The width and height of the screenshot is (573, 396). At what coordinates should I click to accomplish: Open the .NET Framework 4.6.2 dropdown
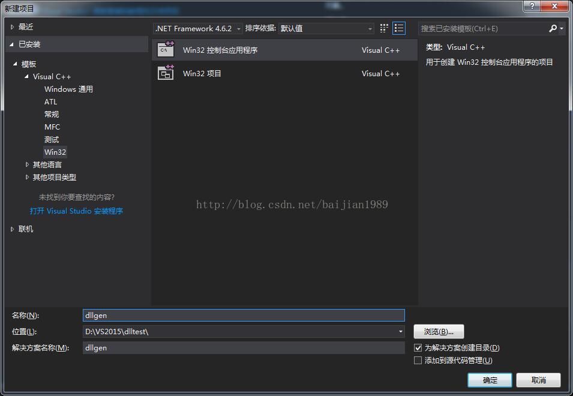(197, 28)
